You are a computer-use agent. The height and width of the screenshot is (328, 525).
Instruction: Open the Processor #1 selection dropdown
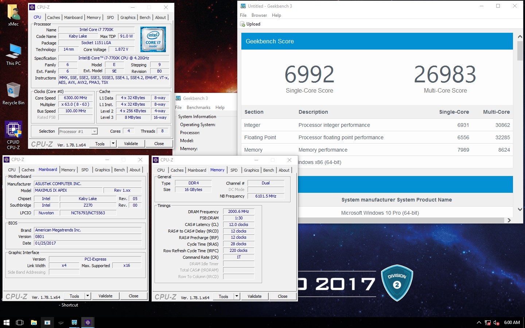click(78, 132)
